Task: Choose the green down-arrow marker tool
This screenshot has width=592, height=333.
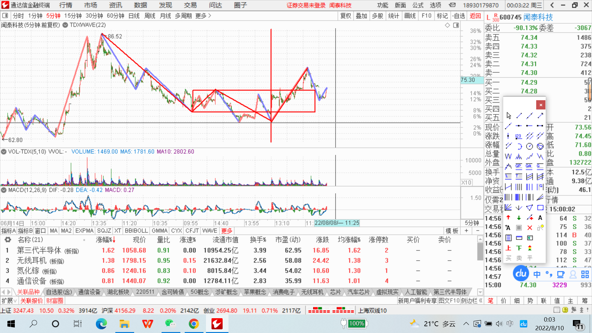Action: click(x=519, y=218)
